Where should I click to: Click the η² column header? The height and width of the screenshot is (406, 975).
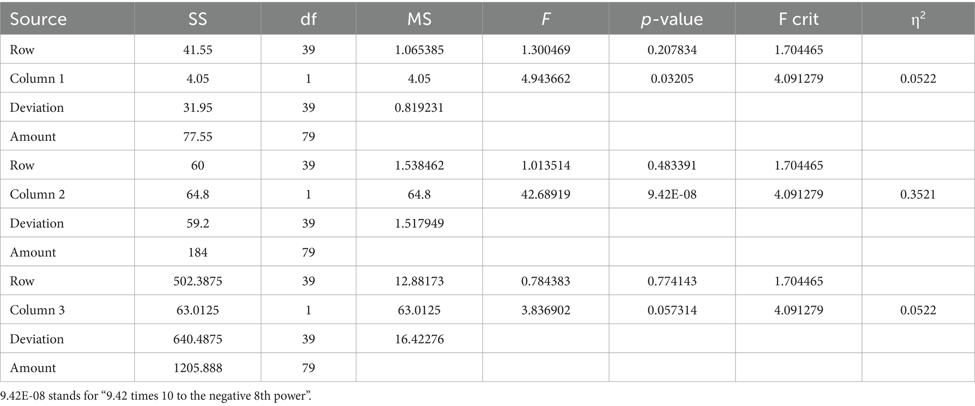point(917,19)
